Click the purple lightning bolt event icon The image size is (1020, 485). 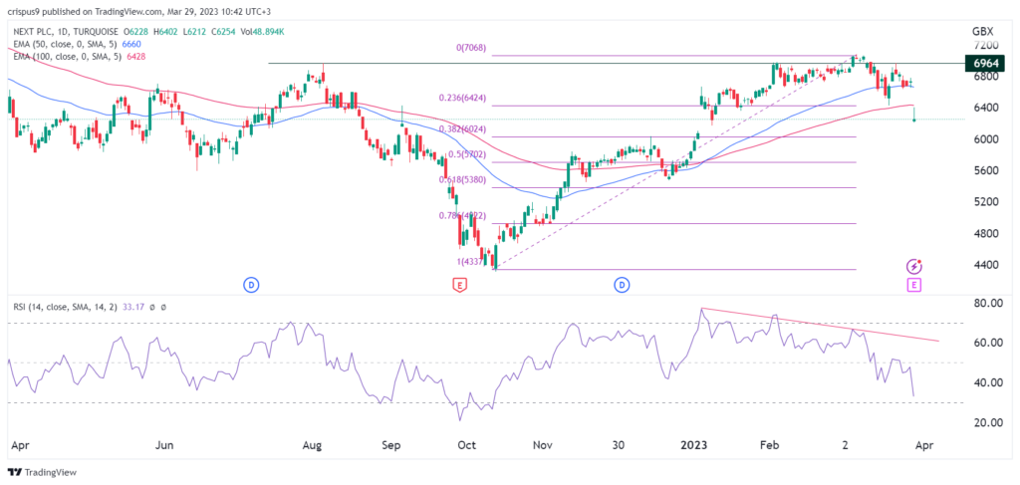coord(915,266)
